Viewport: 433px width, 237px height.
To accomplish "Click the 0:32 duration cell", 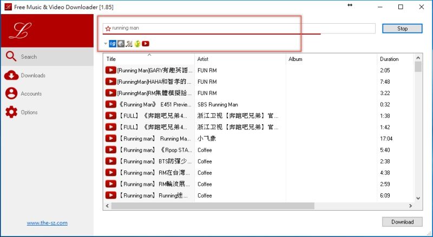I will (385, 104).
